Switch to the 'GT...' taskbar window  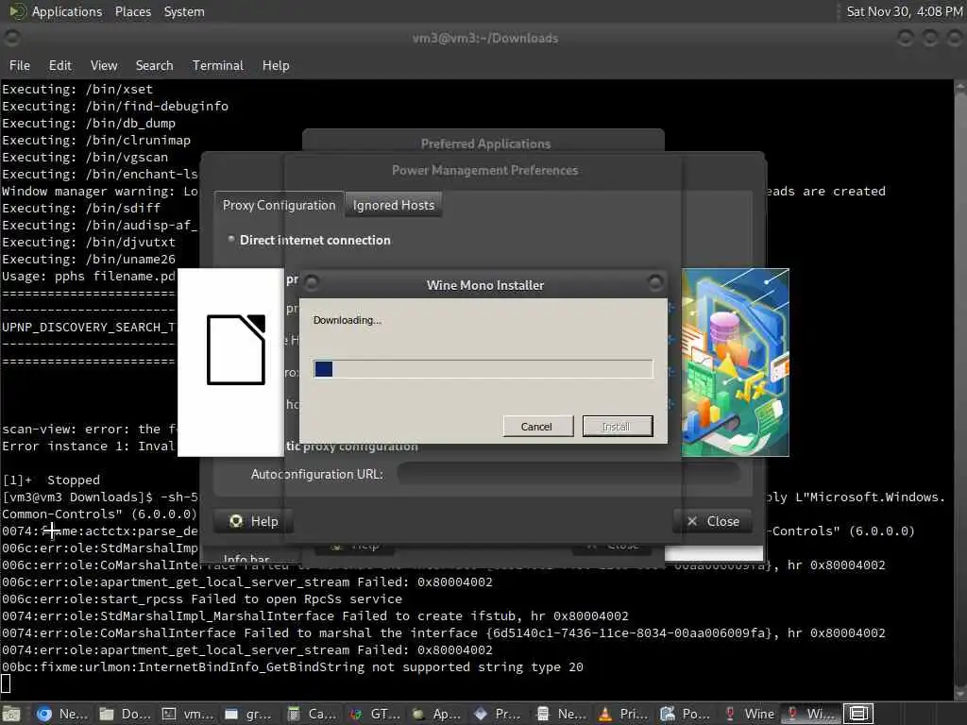[x=375, y=714]
